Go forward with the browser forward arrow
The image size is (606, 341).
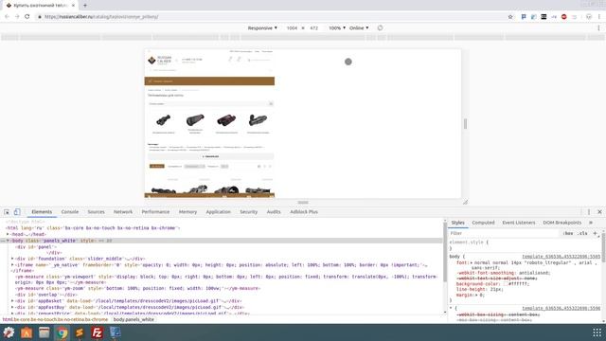point(17,17)
